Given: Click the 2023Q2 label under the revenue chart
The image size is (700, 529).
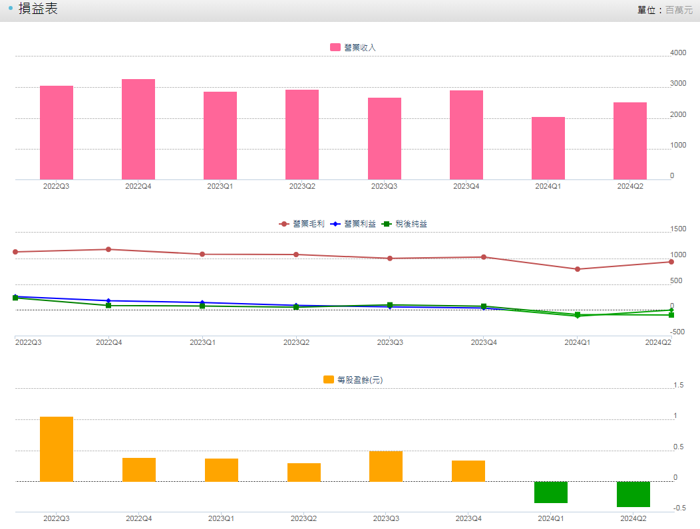Looking at the screenshot, I should point(302,186).
